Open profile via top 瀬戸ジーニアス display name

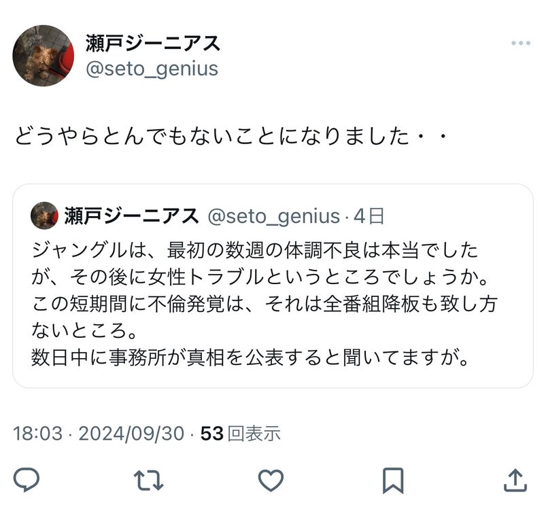point(153,43)
